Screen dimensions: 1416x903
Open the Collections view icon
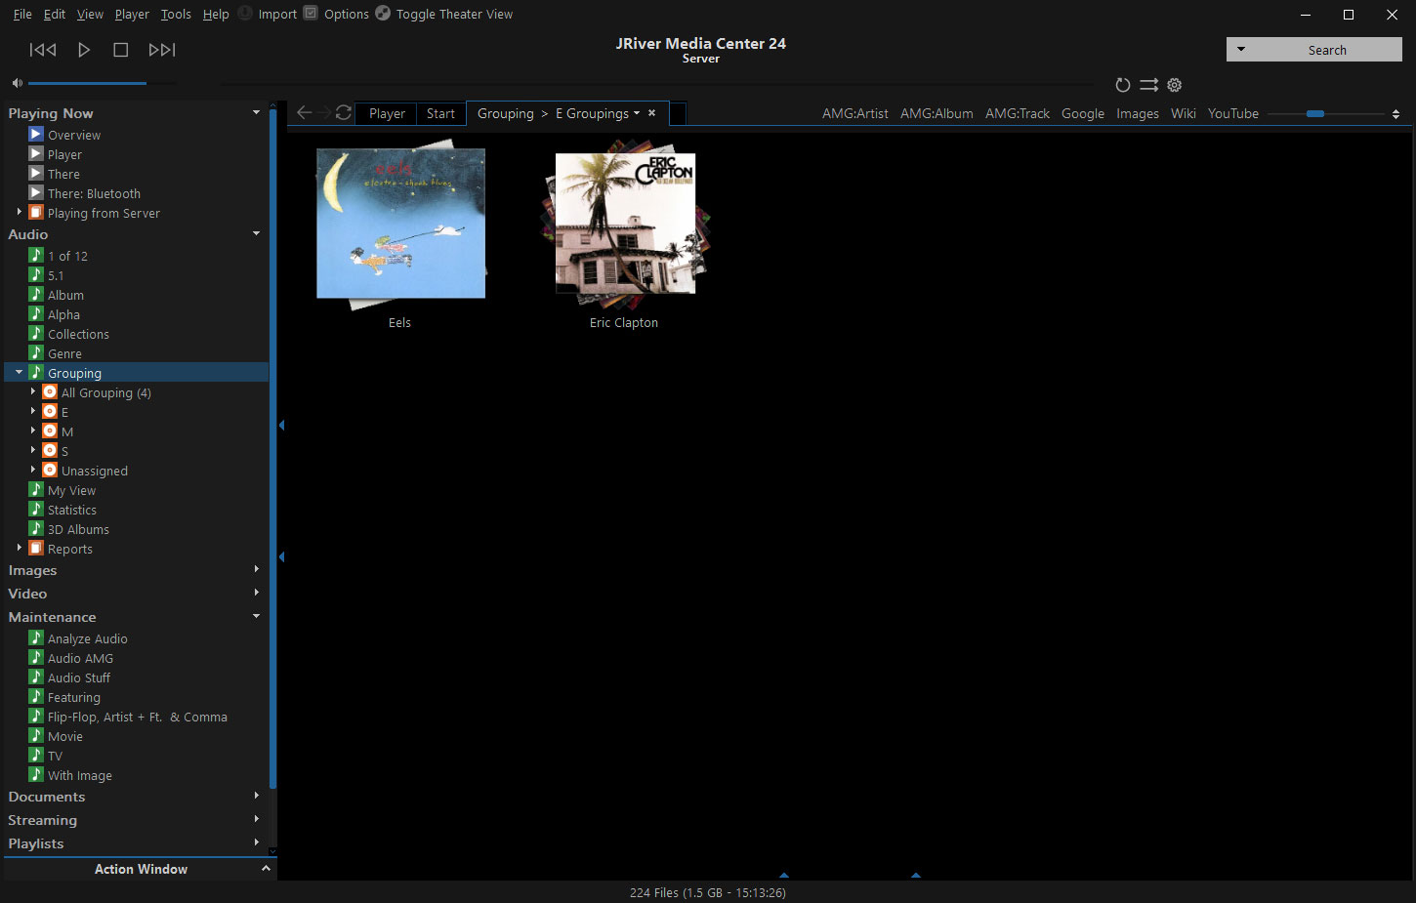coord(36,334)
